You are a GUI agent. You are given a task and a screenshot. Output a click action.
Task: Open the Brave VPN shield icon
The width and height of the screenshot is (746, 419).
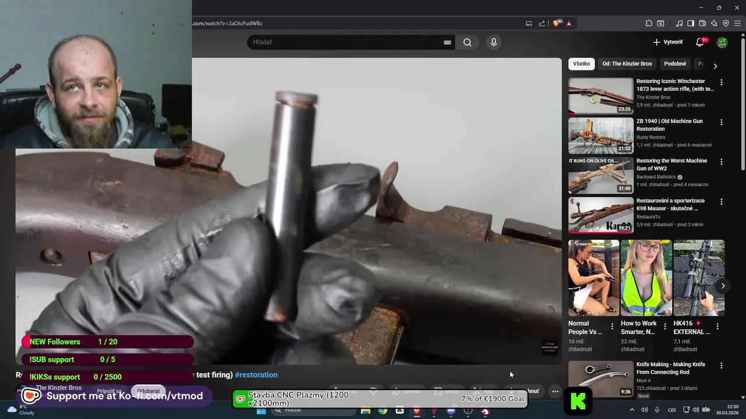click(726, 23)
